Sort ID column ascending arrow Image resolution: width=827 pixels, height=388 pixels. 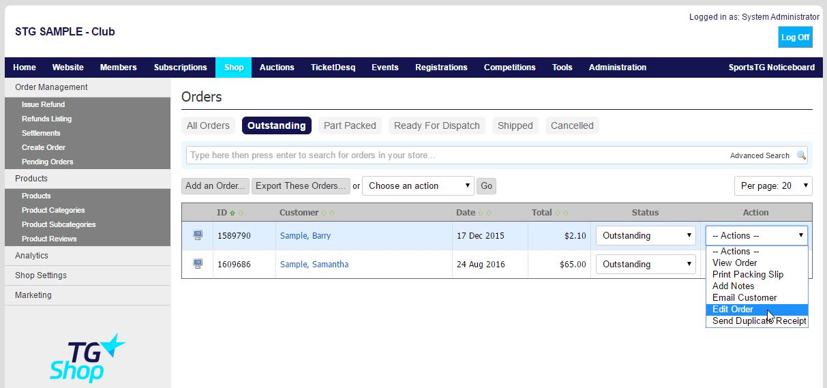[x=232, y=213]
